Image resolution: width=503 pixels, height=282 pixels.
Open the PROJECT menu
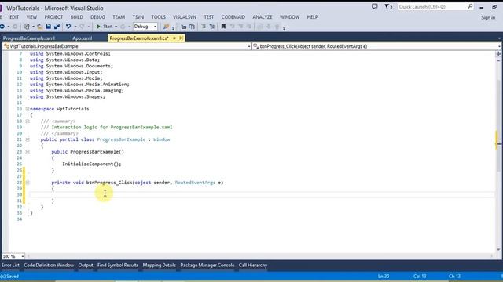[53, 17]
